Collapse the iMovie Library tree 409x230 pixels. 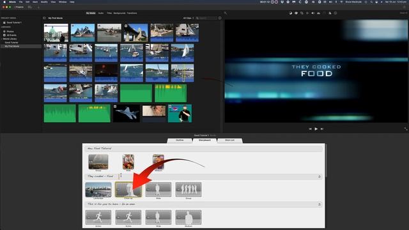(x=1, y=39)
